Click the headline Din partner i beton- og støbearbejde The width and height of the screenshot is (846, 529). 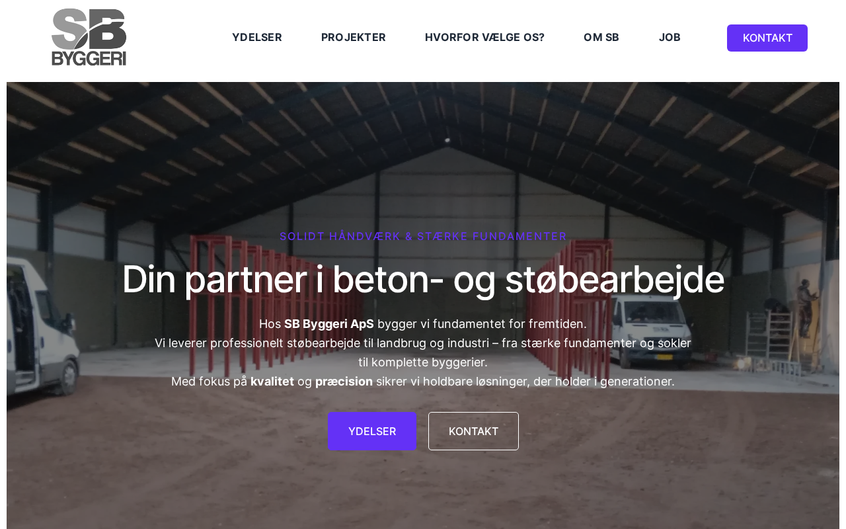[423, 279]
